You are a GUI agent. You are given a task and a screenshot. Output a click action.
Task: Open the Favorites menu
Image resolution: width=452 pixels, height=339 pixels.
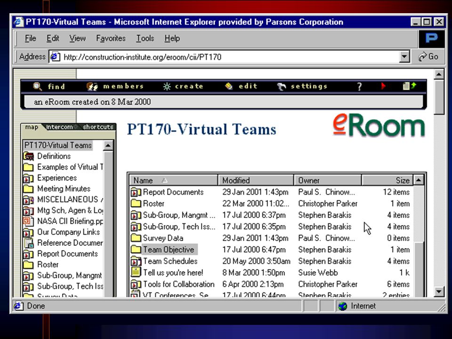pyautogui.click(x=111, y=38)
